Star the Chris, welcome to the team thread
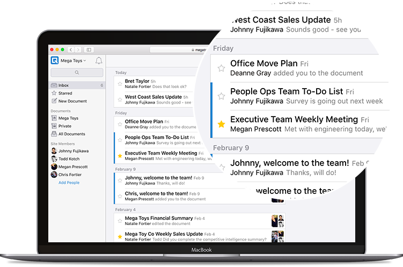 (120, 196)
